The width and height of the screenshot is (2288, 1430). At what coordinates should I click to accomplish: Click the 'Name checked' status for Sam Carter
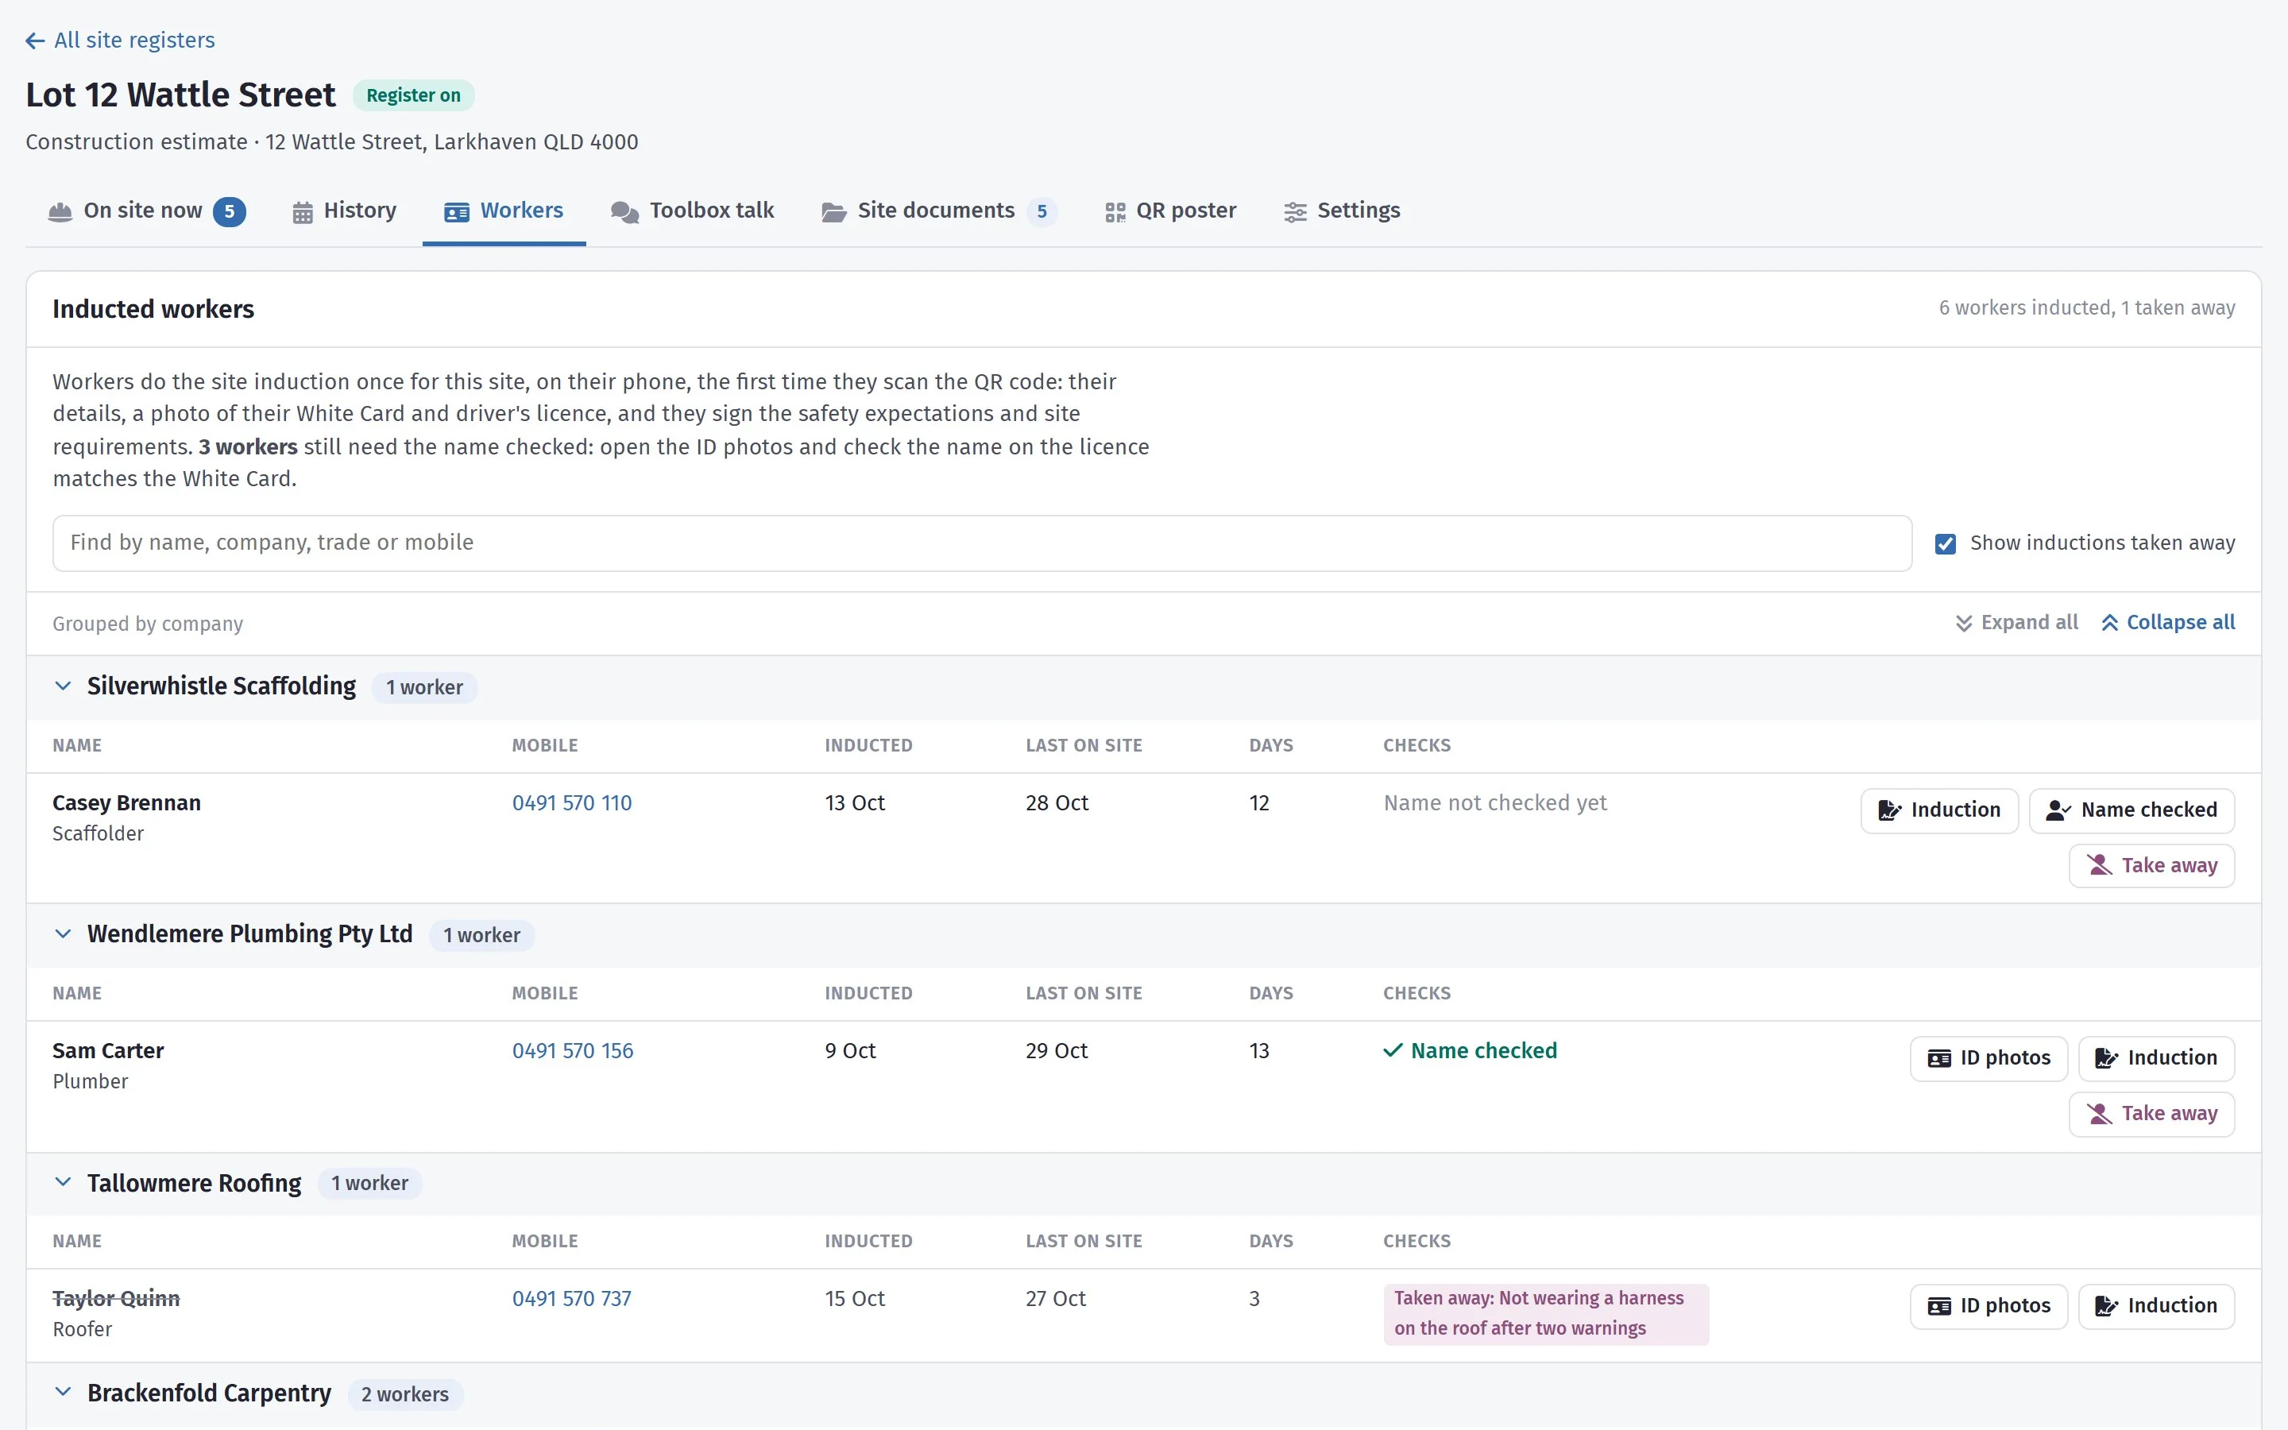(1471, 1051)
